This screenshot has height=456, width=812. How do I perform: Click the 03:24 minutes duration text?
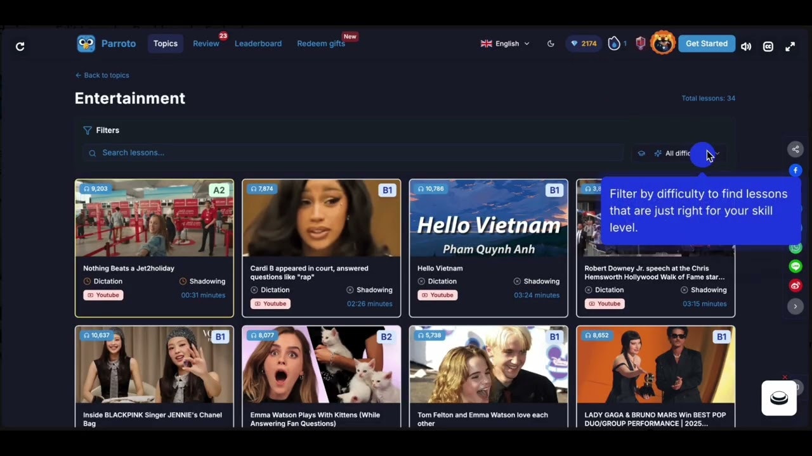(537, 295)
